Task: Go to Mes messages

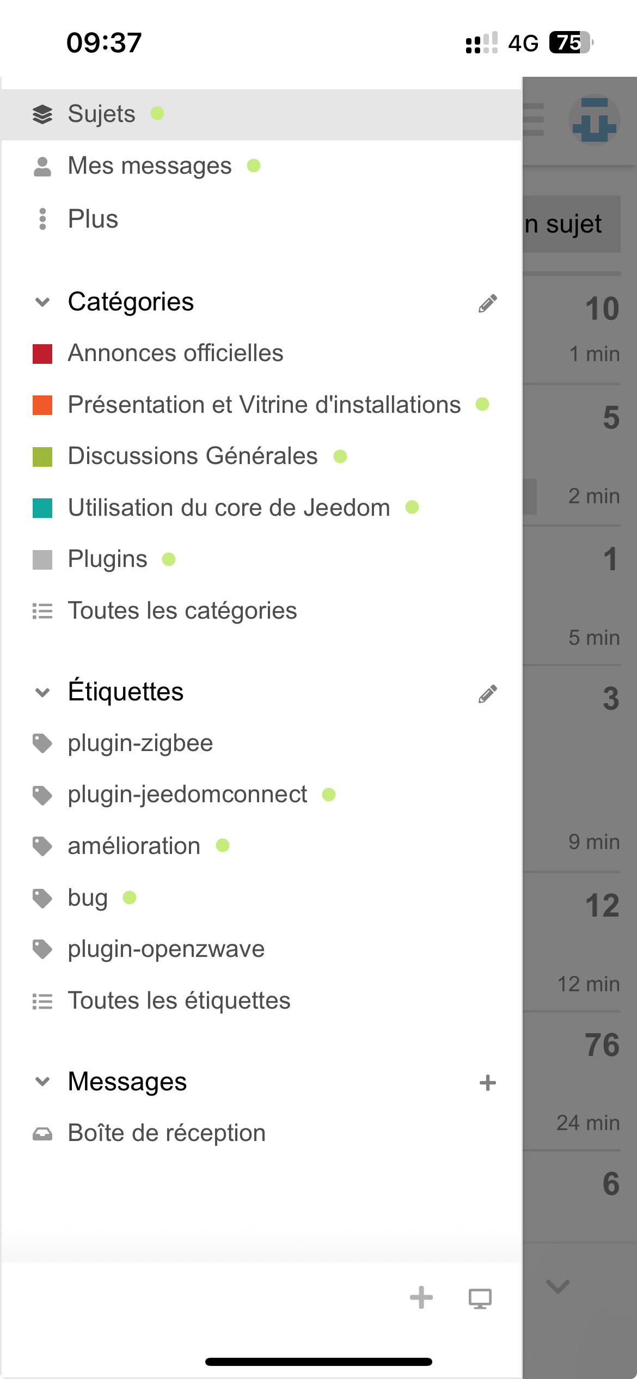Action: 149,166
